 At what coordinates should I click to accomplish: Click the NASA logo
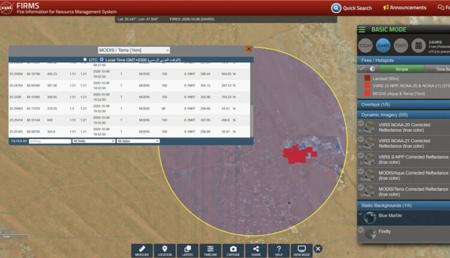[7, 8]
